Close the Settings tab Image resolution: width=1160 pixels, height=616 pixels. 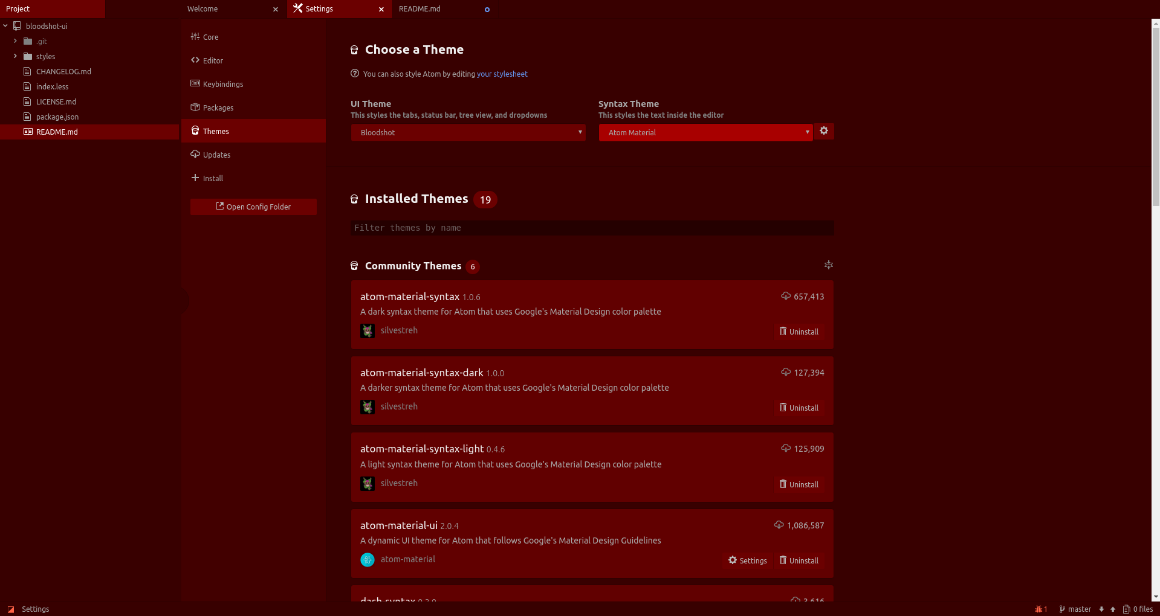[x=381, y=9]
